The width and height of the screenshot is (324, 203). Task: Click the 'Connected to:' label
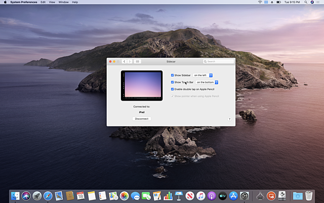tap(142, 107)
